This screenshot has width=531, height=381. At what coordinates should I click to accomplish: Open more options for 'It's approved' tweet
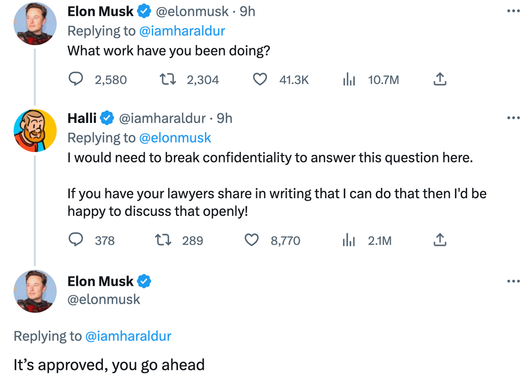513,281
